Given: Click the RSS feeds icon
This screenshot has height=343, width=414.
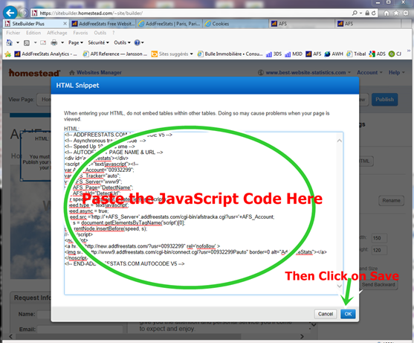Looking at the screenshot, I should (27, 42).
